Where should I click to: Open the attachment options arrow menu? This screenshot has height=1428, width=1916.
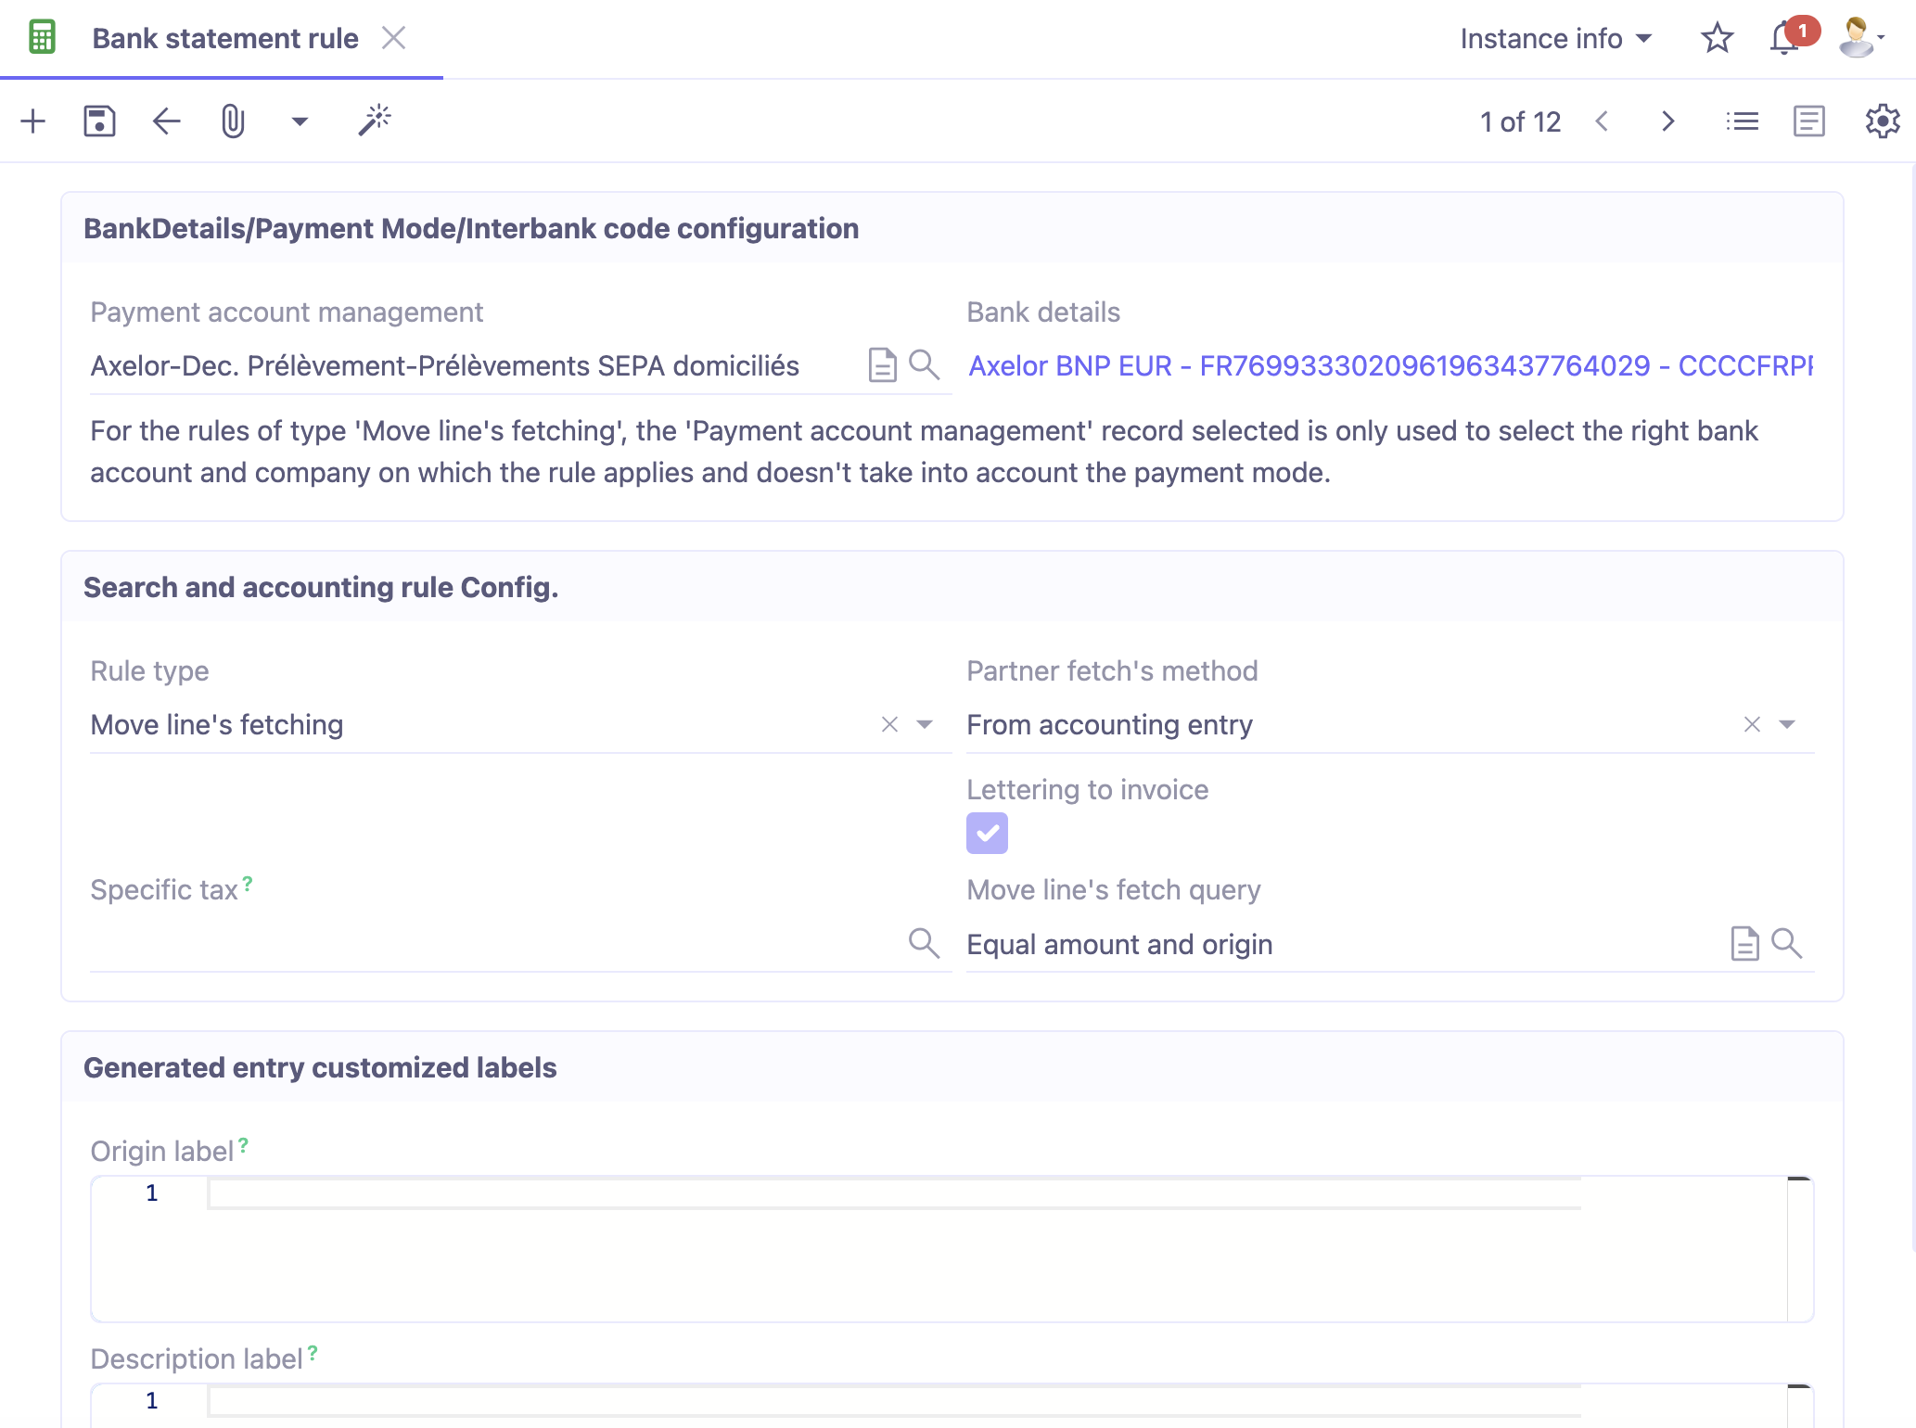(x=299, y=121)
